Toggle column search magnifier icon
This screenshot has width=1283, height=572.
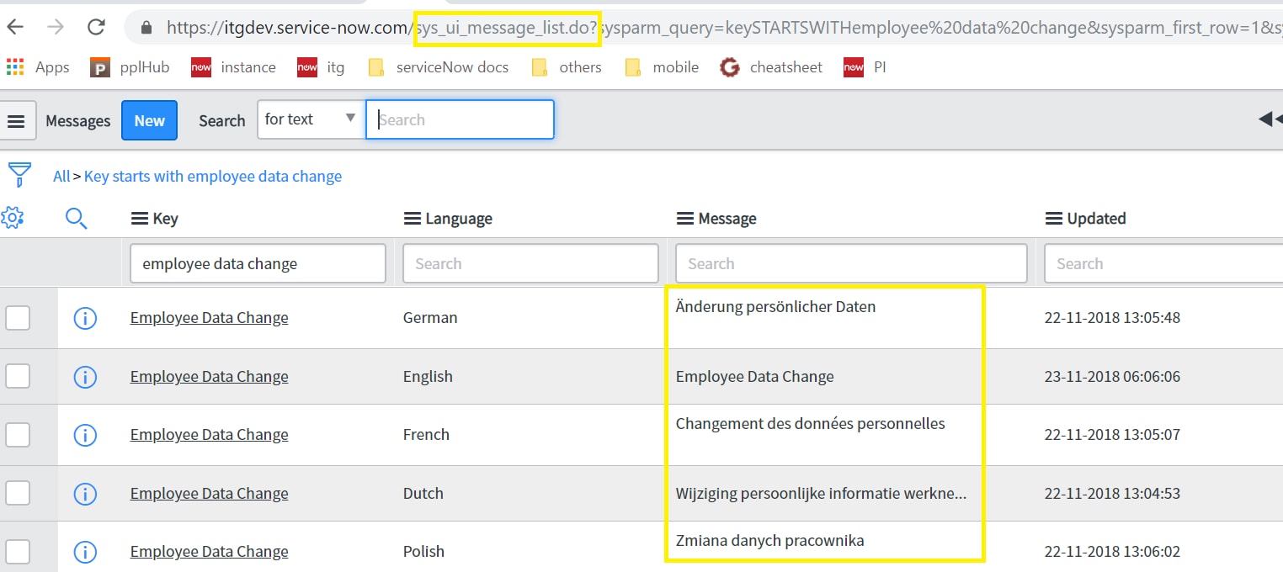(77, 219)
